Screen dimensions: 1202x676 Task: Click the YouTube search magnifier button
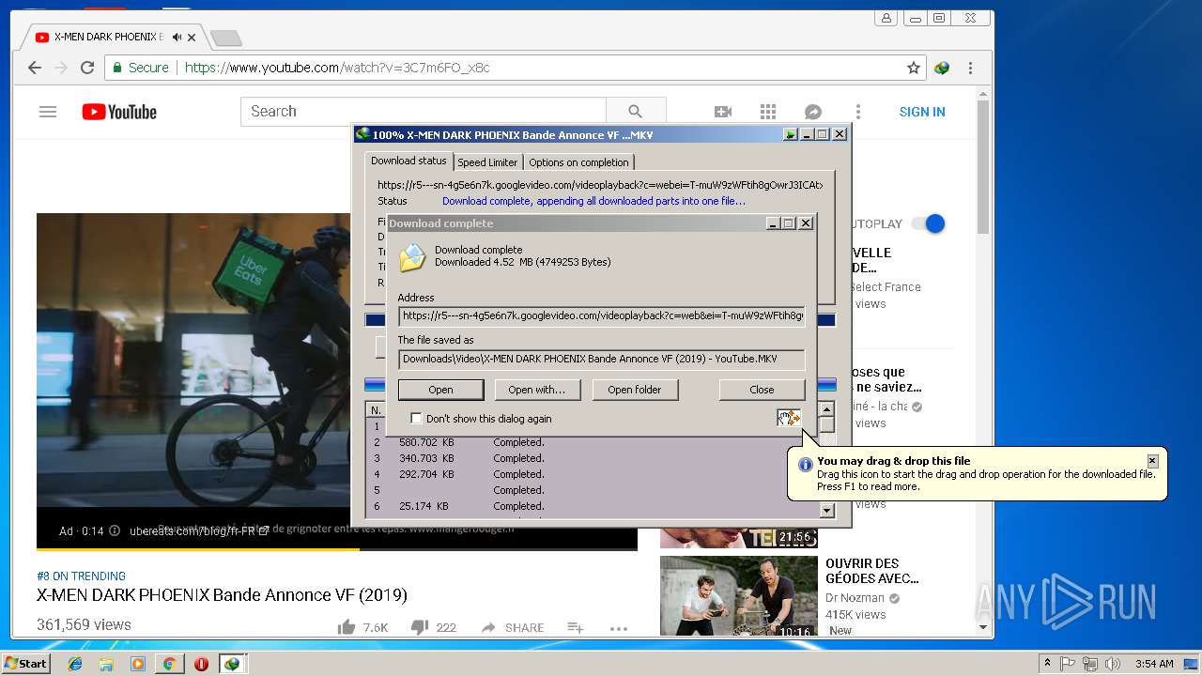coord(636,111)
